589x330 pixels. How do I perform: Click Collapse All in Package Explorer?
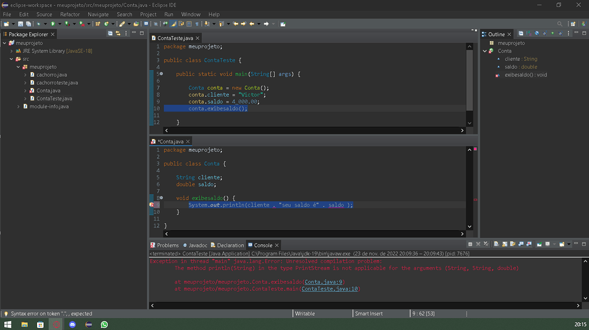pyautogui.click(x=110, y=34)
